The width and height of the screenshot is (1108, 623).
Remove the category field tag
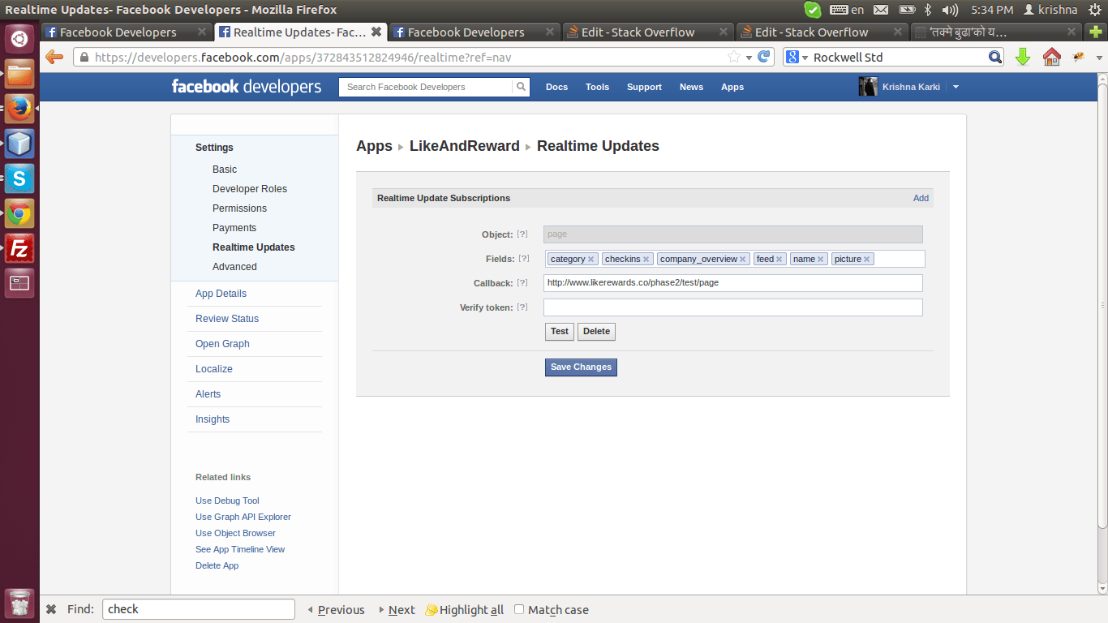(591, 260)
